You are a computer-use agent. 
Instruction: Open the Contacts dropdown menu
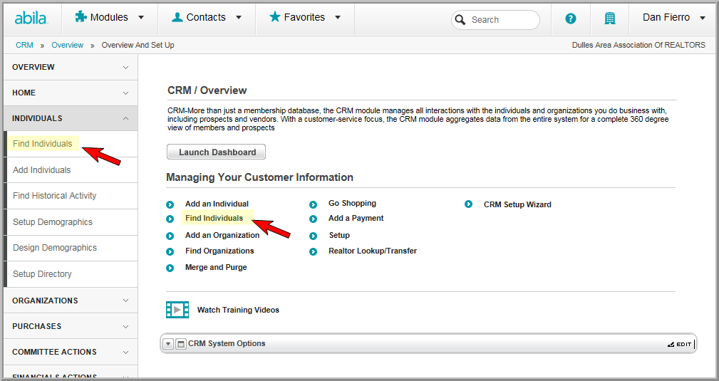tap(207, 17)
